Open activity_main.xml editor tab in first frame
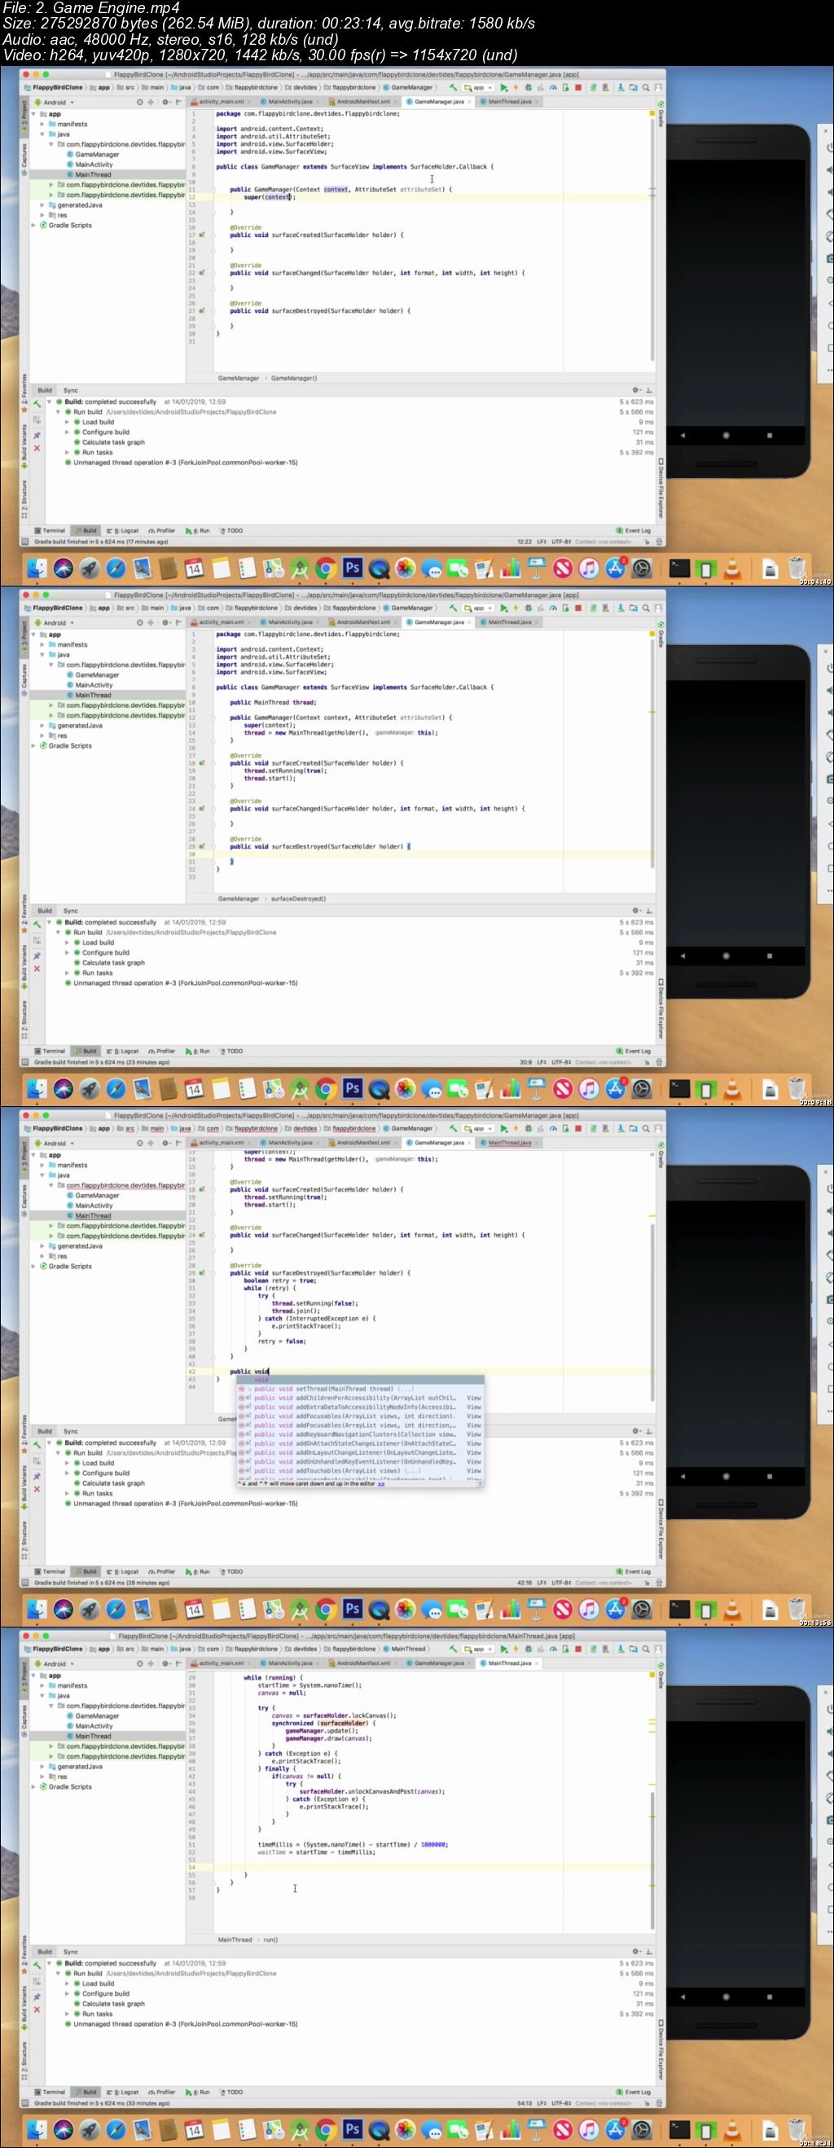The width and height of the screenshot is (834, 2148). pos(219,102)
